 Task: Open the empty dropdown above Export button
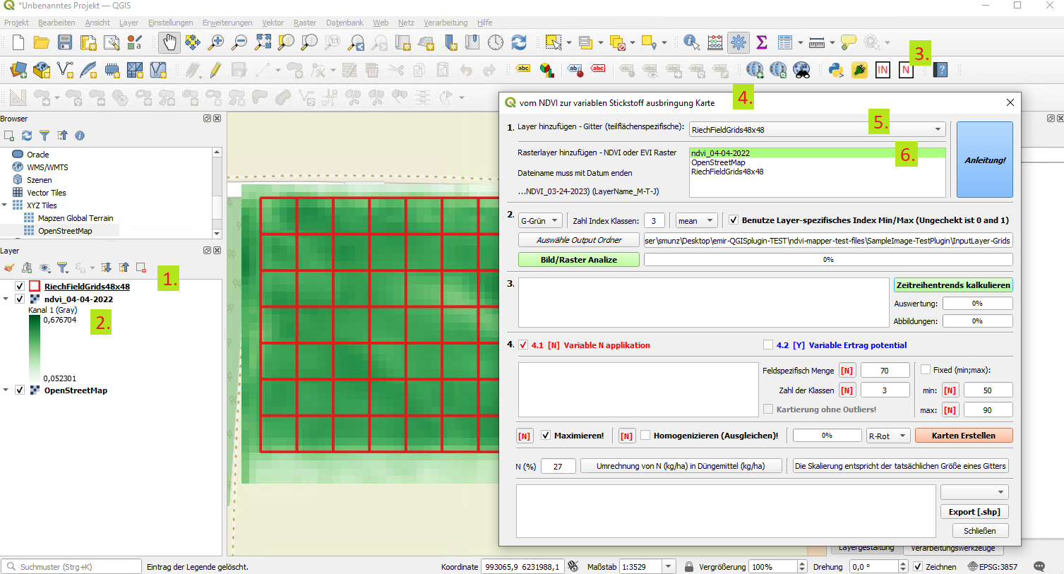click(x=974, y=492)
